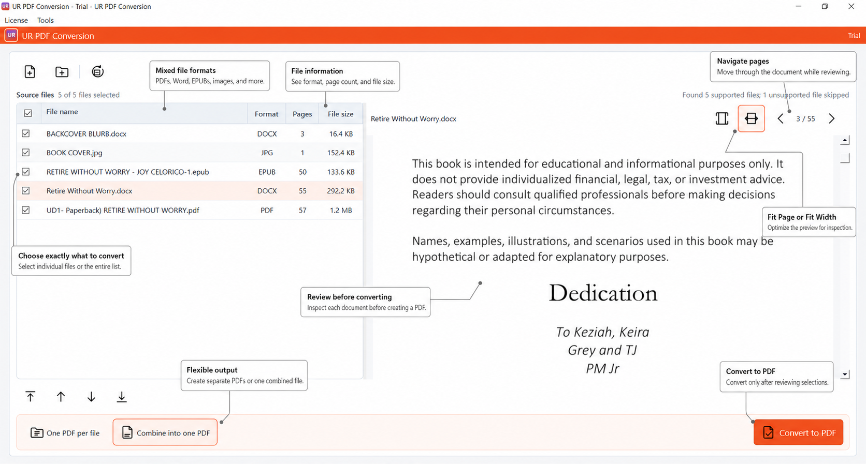Click the 16.4 KB file size cell
Screen dimensions: 866x464
pyautogui.click(x=341, y=133)
